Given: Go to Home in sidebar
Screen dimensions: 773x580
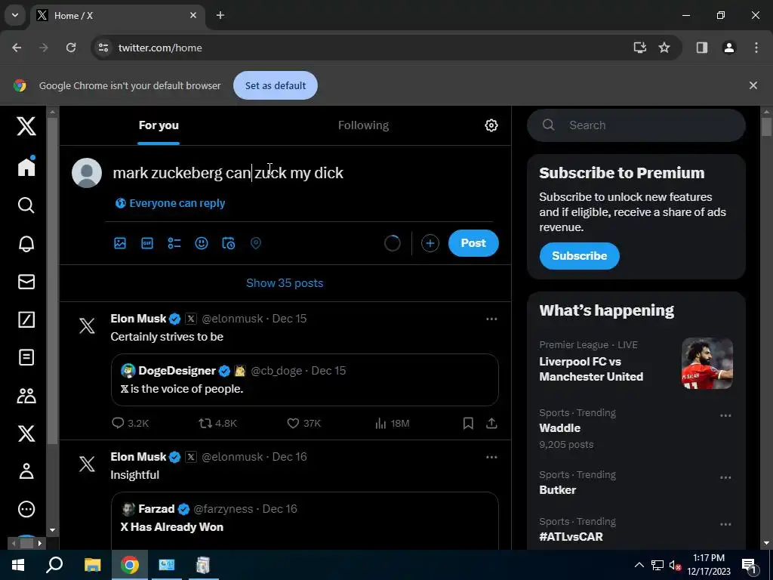Looking at the screenshot, I should 26,166.
